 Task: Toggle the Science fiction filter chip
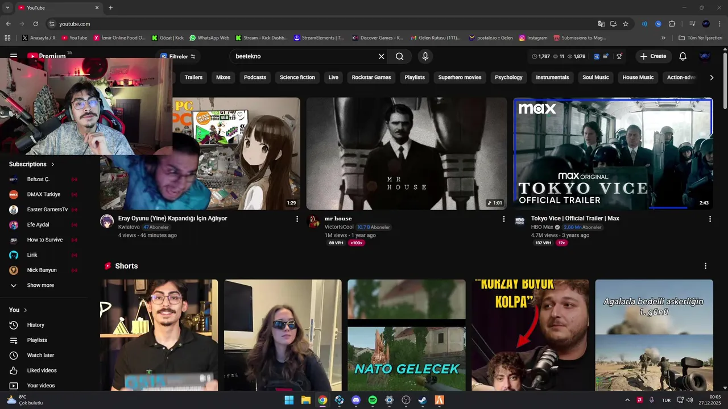click(x=297, y=77)
